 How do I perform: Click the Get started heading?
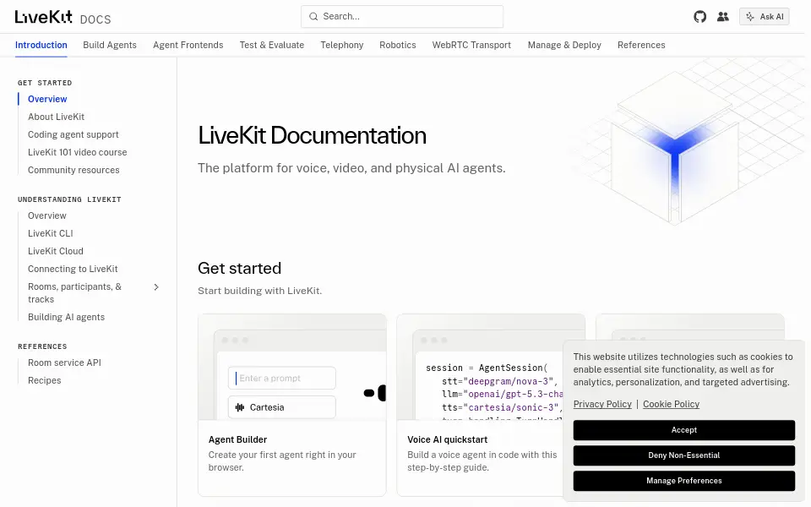coord(239,268)
